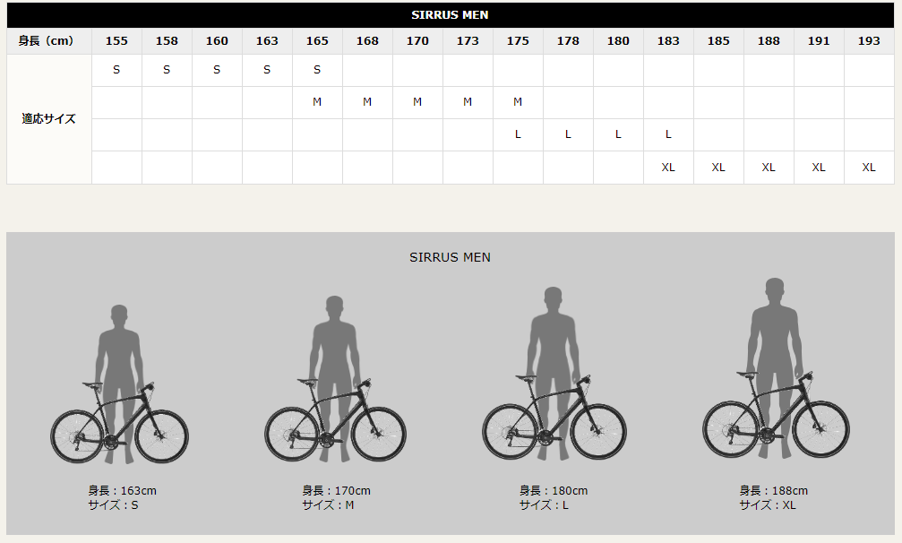
Task: Click the S cell under the 165 column
Action: coord(317,70)
